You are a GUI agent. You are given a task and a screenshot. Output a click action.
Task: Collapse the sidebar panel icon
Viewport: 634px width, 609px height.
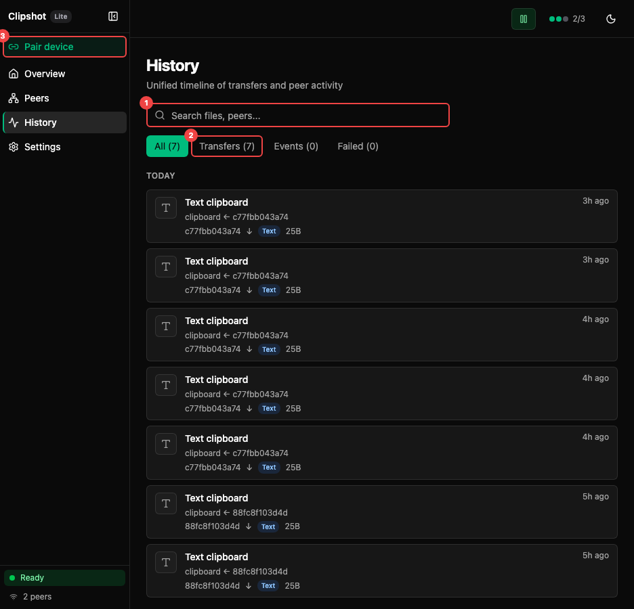tap(113, 16)
